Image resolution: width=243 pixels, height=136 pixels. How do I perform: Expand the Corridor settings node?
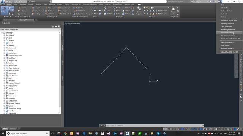[4, 93]
